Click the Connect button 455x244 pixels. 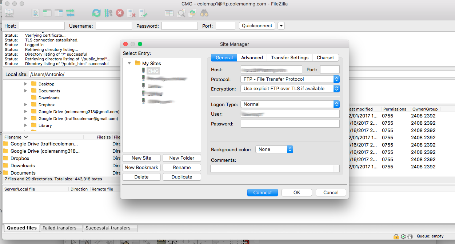point(262,193)
